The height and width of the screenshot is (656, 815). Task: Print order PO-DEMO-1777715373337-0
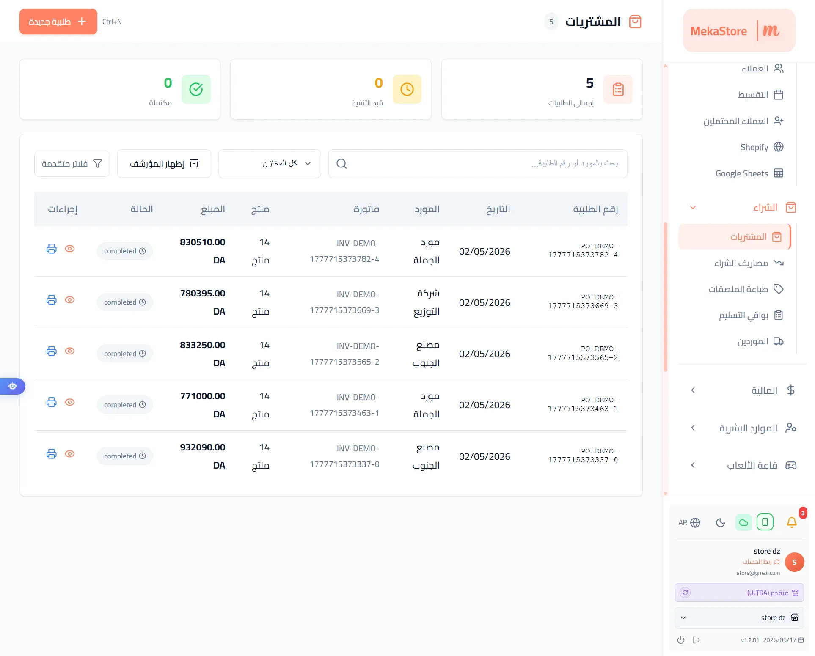point(51,454)
